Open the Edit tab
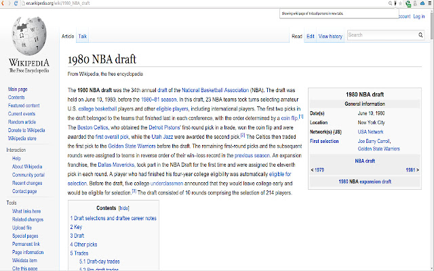 311,36
